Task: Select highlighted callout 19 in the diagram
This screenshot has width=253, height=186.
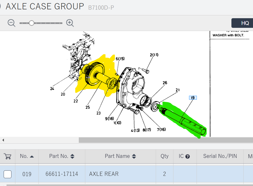Action: (x=193, y=98)
